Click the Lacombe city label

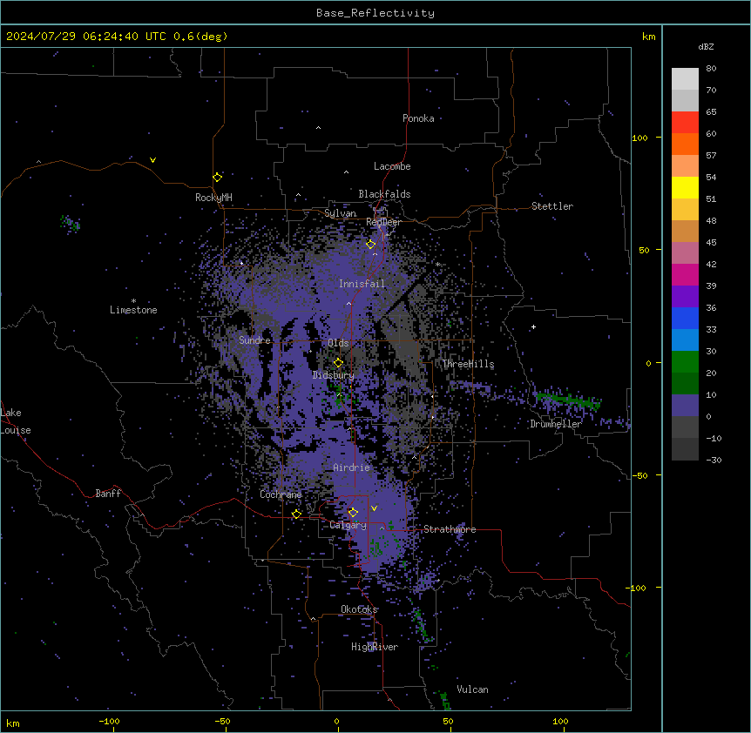click(x=392, y=166)
